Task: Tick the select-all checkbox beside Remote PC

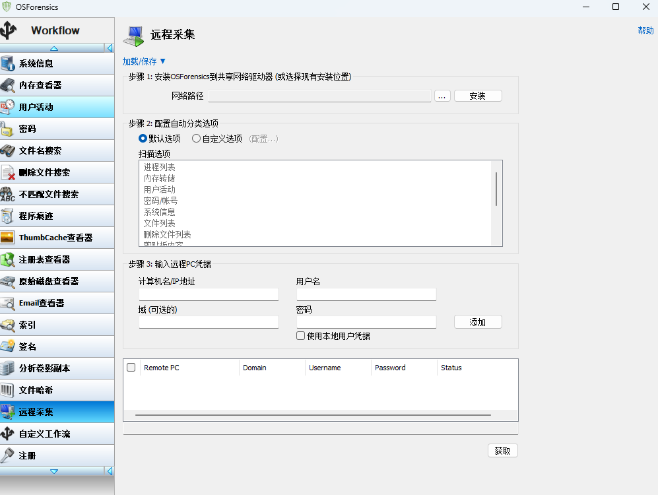Action: (x=131, y=368)
